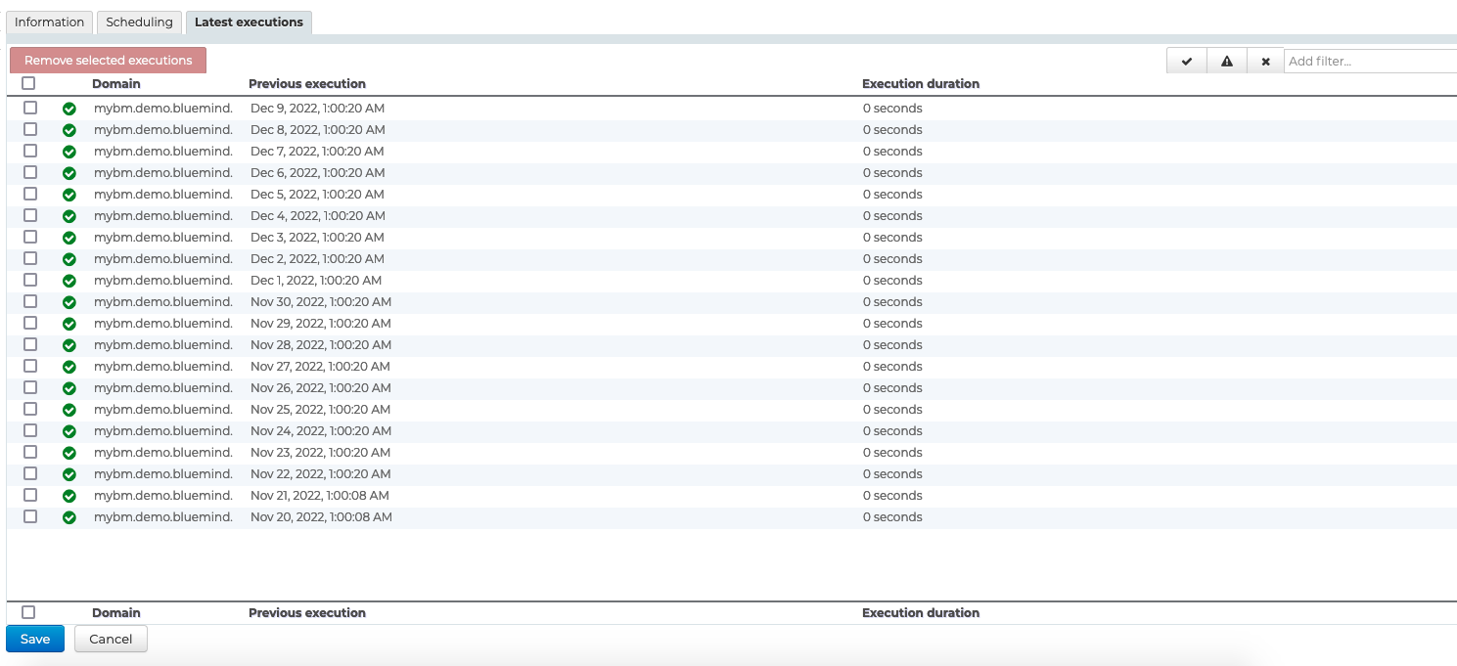Viewport: 1457px width, 666px height.
Task: Check the Dec 8, 2022 execution row
Action: coord(30,129)
